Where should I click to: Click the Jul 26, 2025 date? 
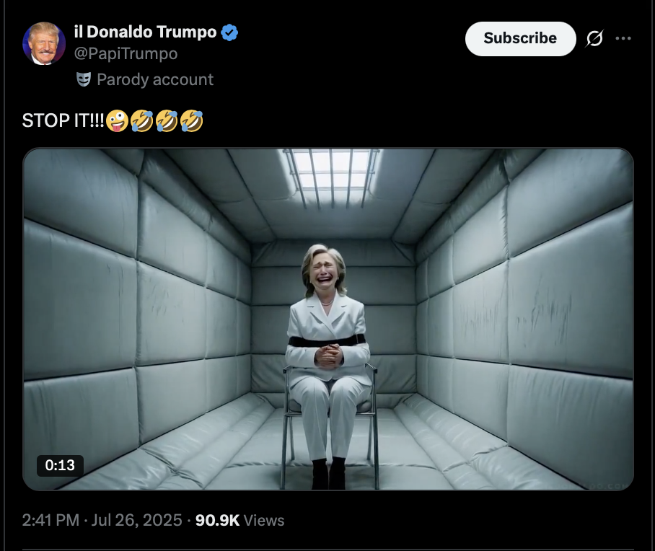pos(136,521)
